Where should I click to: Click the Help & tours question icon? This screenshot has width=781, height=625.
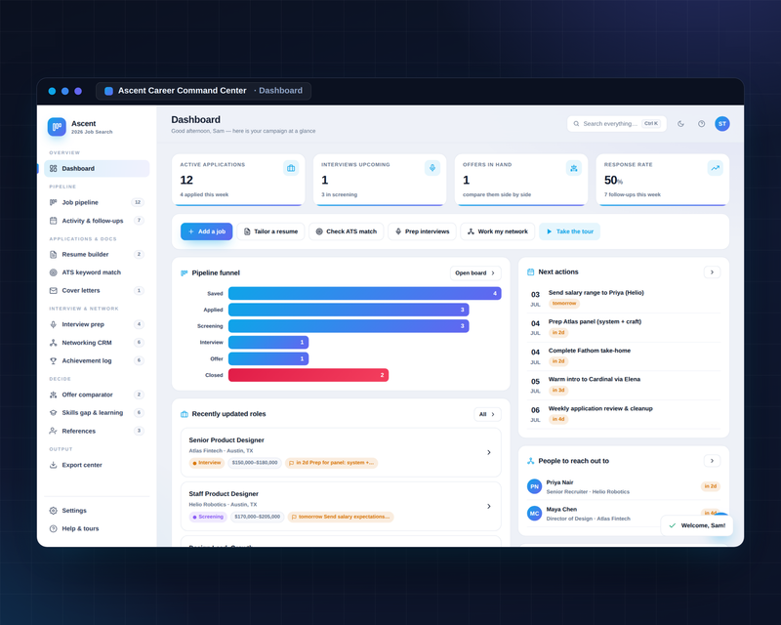point(54,528)
